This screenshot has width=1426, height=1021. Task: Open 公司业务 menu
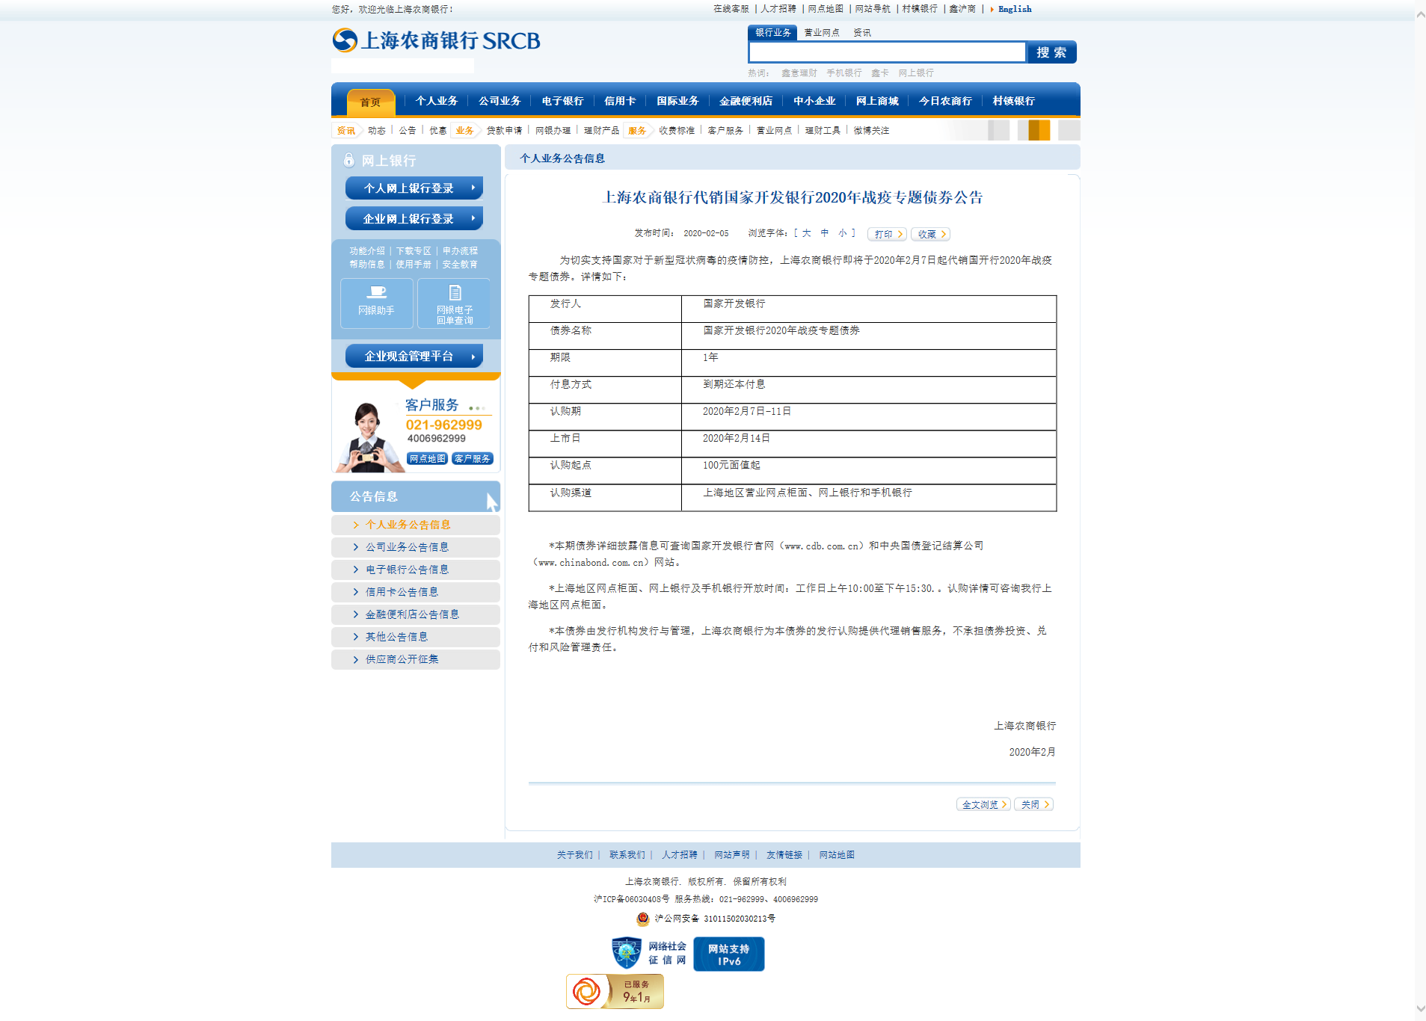pyautogui.click(x=500, y=101)
